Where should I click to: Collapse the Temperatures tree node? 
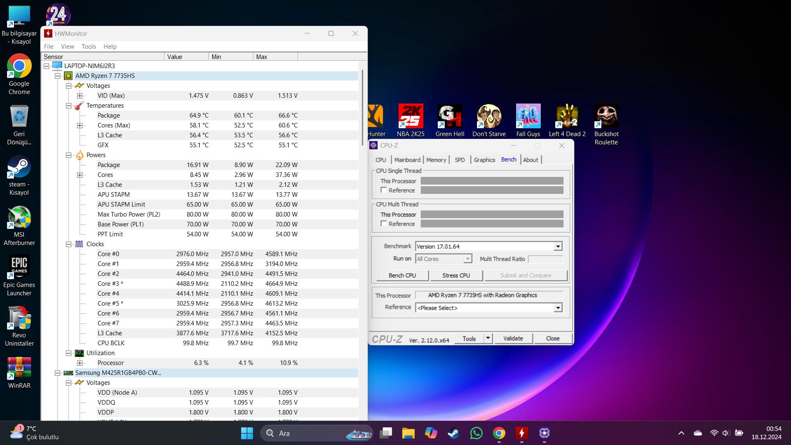[68, 106]
